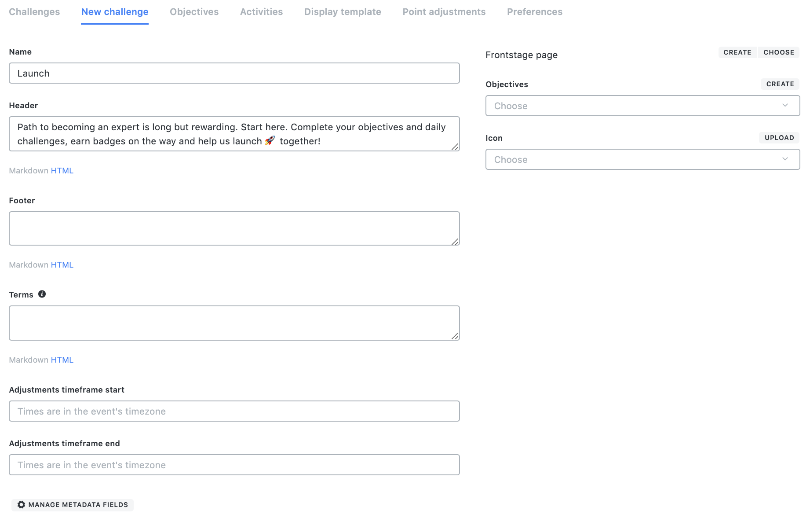Expand the Objectives dropdown chevron

point(785,106)
